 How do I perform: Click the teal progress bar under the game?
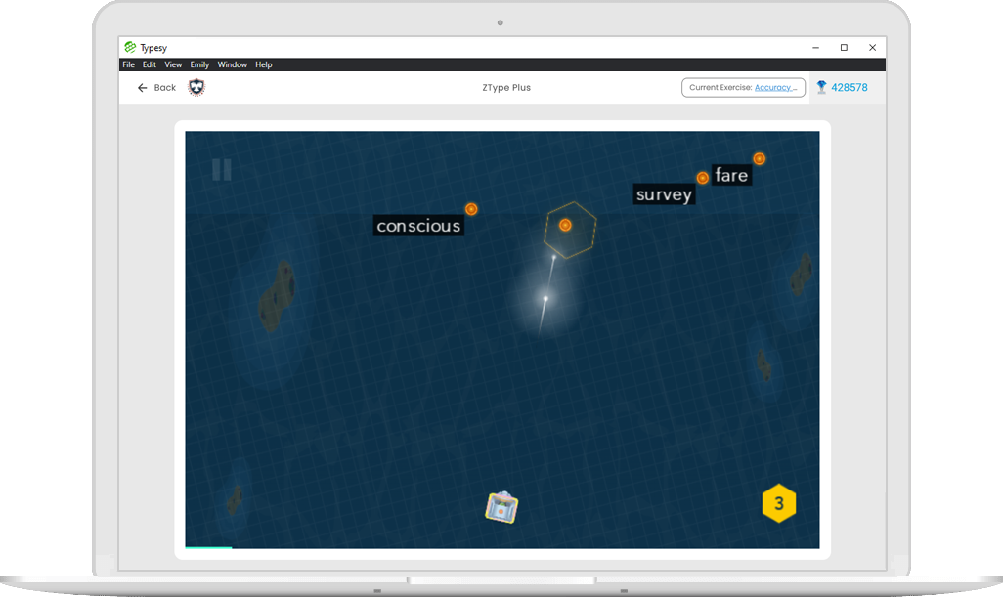tap(208, 547)
